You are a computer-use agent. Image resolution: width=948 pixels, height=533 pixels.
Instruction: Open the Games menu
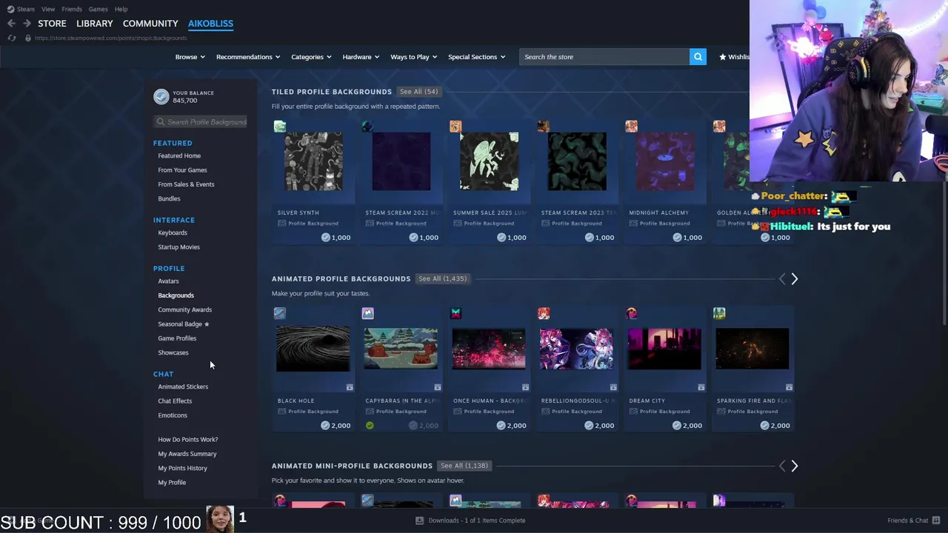98,9
